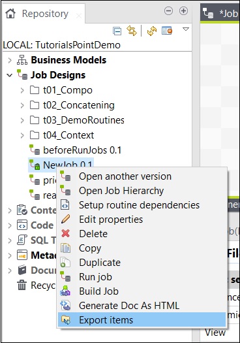Click the home icon on Repository tab
240x343 pixels.
pos(10,14)
